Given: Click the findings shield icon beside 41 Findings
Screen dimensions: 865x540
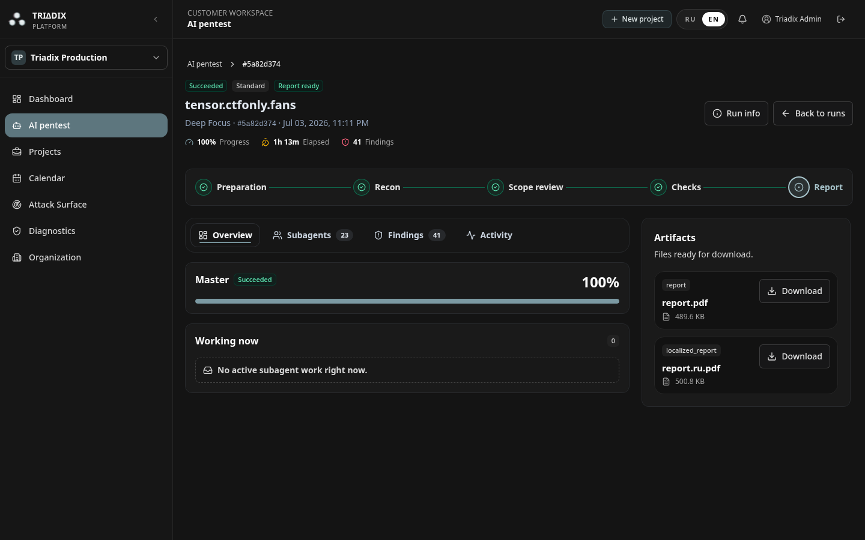Looking at the screenshot, I should 345,142.
